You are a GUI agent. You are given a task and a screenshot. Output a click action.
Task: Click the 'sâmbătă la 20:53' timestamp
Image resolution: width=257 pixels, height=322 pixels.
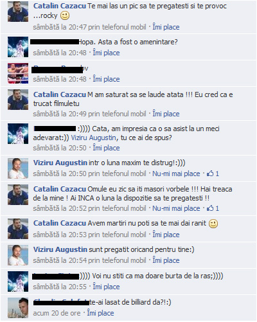(x=60, y=235)
